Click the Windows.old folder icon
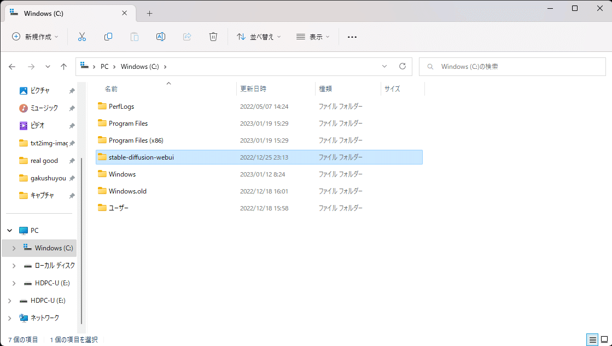The height and width of the screenshot is (346, 612). 102,191
